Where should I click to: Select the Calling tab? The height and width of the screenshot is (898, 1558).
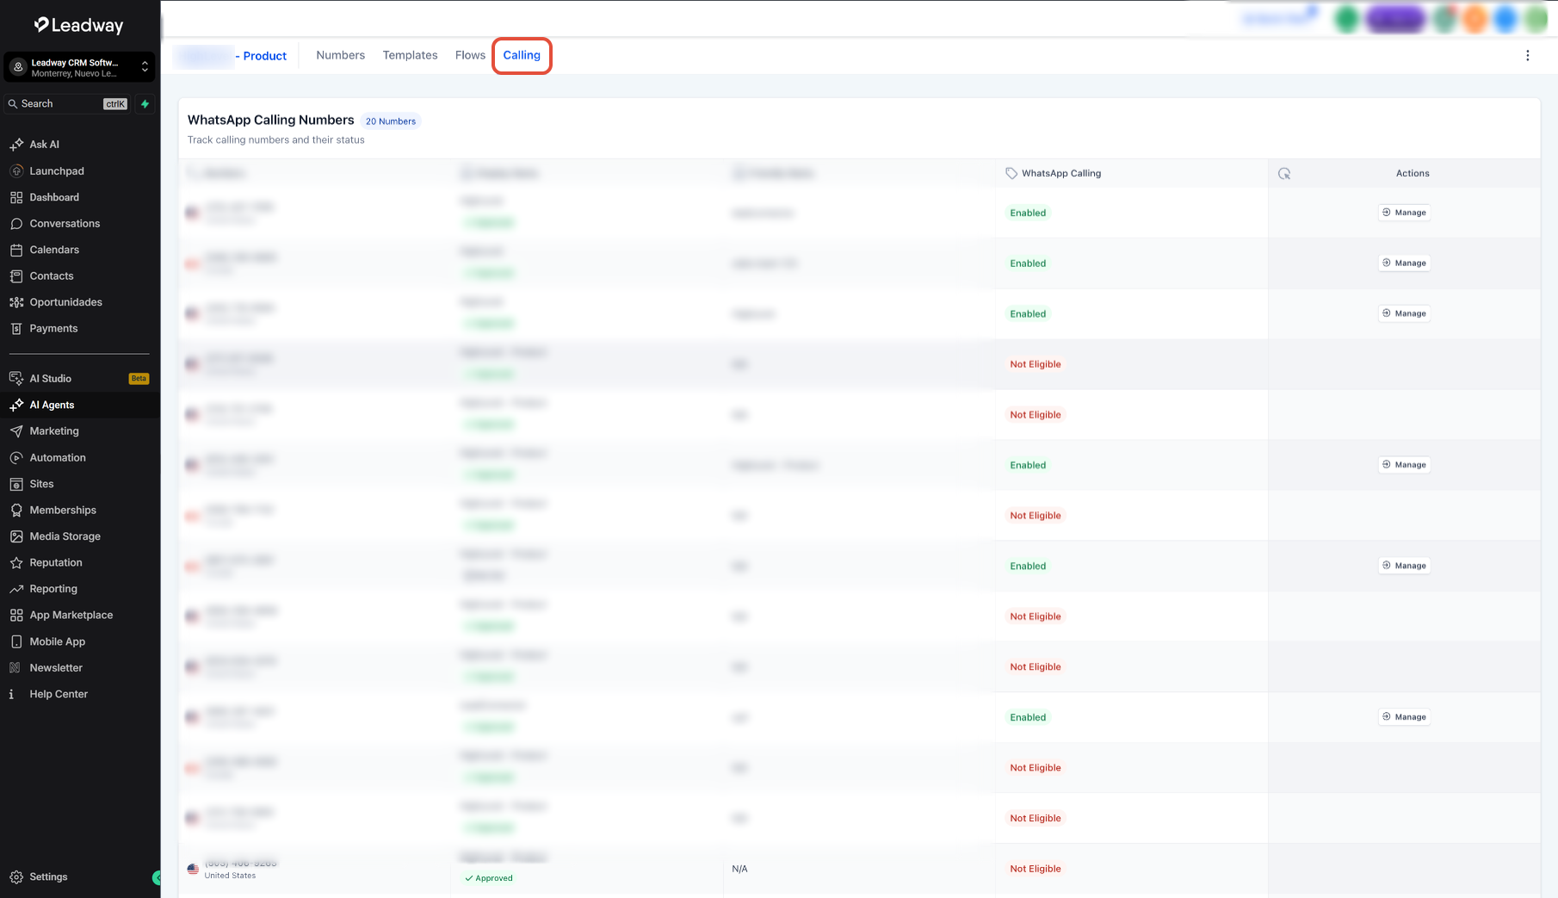[522, 55]
